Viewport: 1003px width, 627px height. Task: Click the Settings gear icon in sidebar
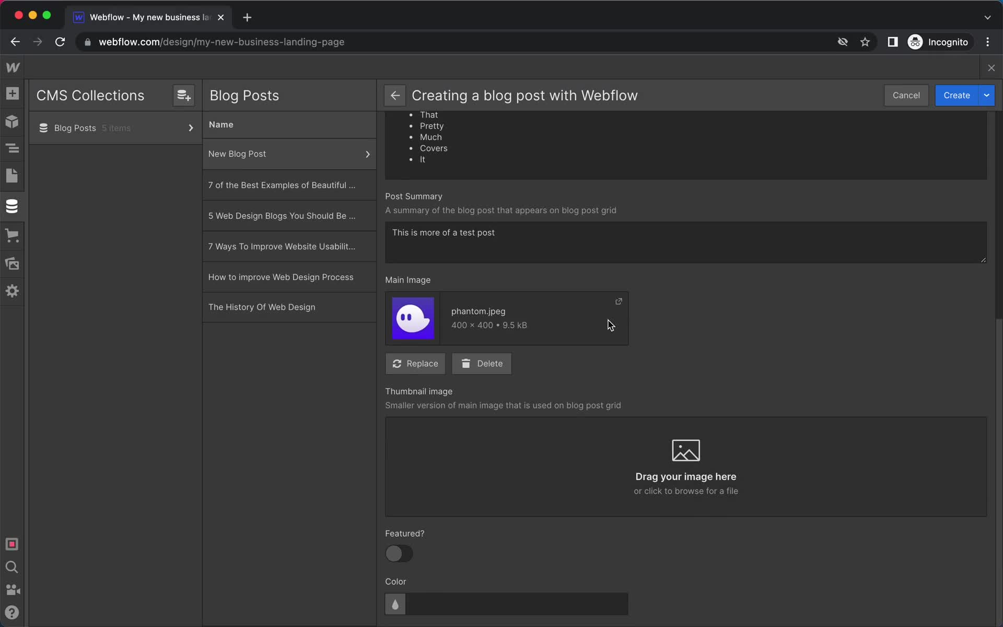coord(12,291)
